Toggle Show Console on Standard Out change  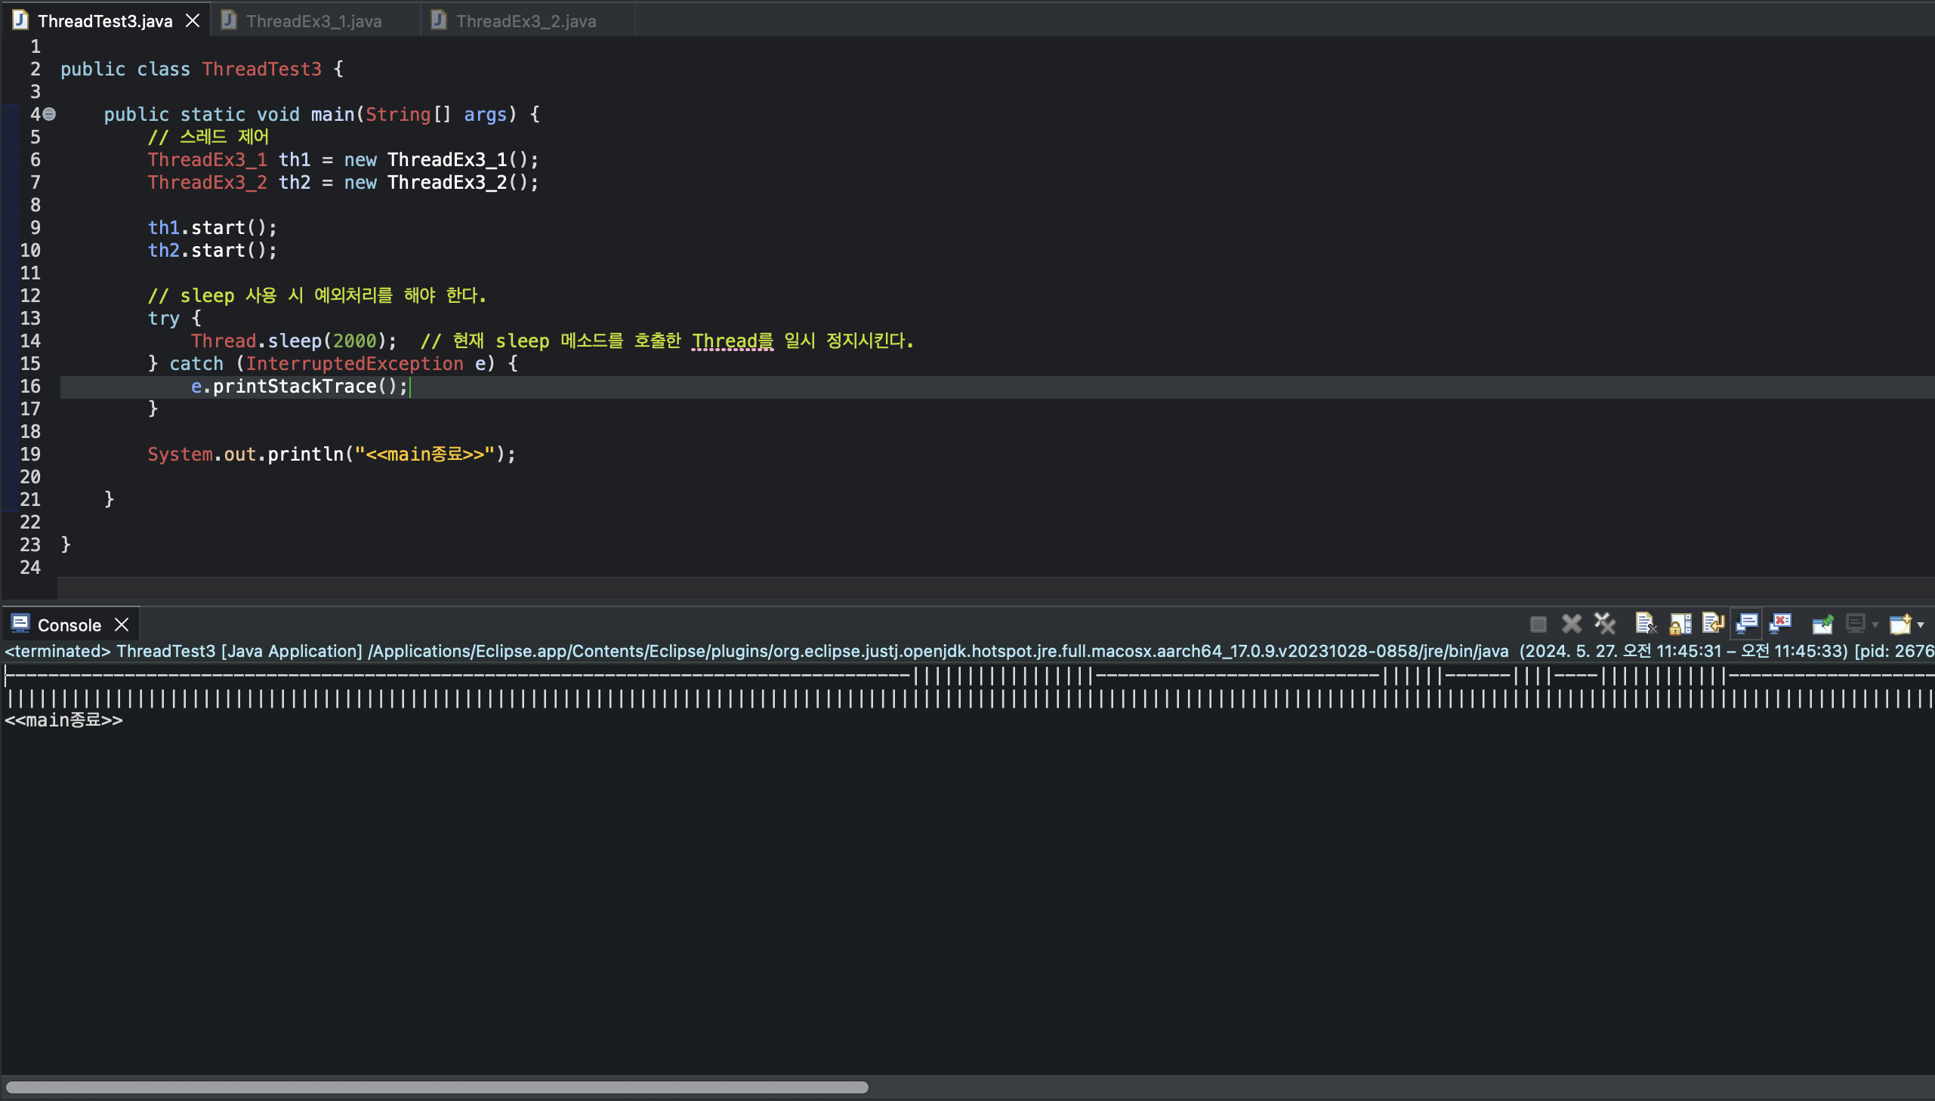1747,625
